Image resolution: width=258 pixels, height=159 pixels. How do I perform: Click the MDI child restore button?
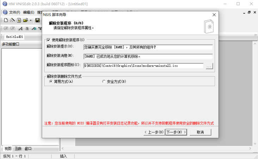[249, 12]
